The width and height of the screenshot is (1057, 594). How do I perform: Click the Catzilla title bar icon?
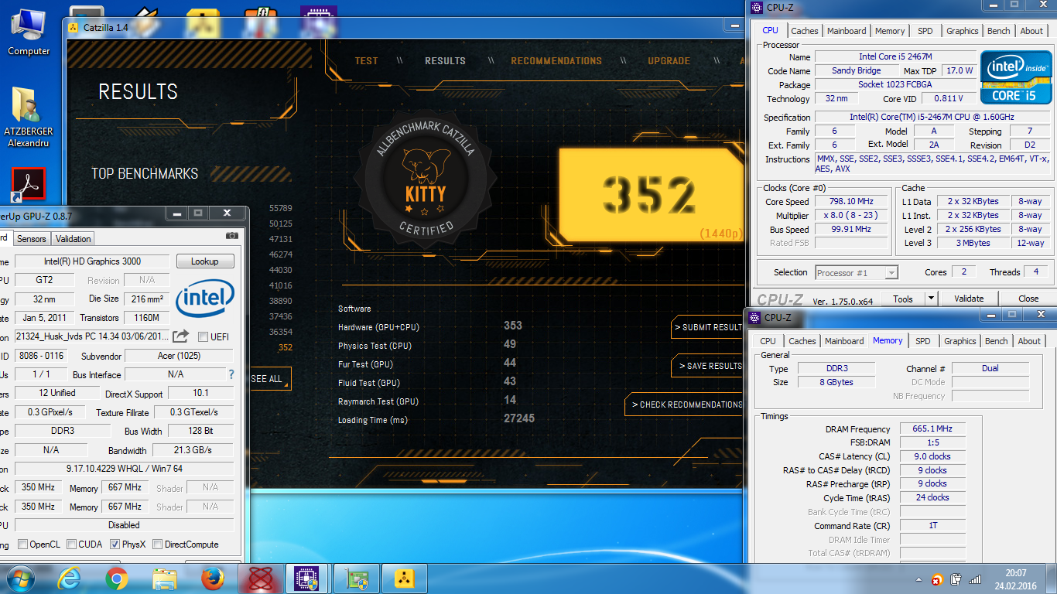(74, 26)
